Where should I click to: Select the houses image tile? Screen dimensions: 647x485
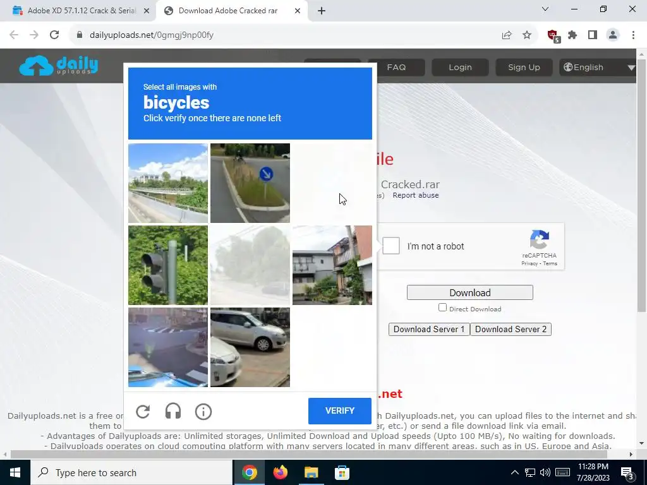coord(332,265)
